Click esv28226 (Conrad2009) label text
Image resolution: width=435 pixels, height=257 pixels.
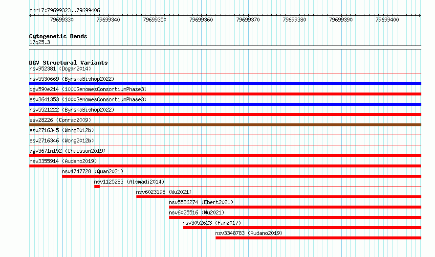coord(60,120)
